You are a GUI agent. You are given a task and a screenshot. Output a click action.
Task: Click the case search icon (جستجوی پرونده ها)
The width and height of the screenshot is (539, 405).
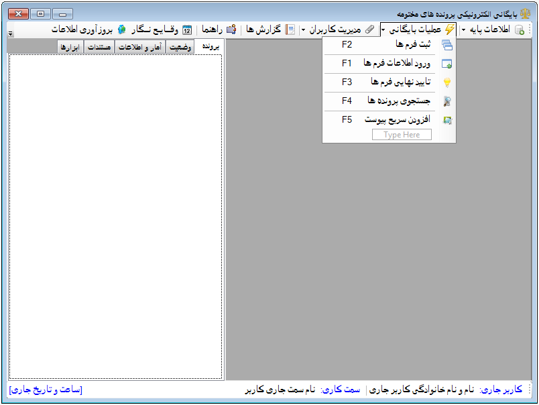446,101
